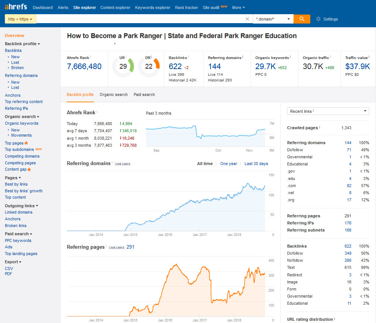Switch to the Organic search tab
This screenshot has width=376, height=323.
[x=114, y=94]
